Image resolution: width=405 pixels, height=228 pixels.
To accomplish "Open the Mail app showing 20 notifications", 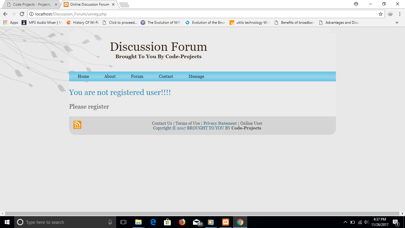I will click(197, 222).
